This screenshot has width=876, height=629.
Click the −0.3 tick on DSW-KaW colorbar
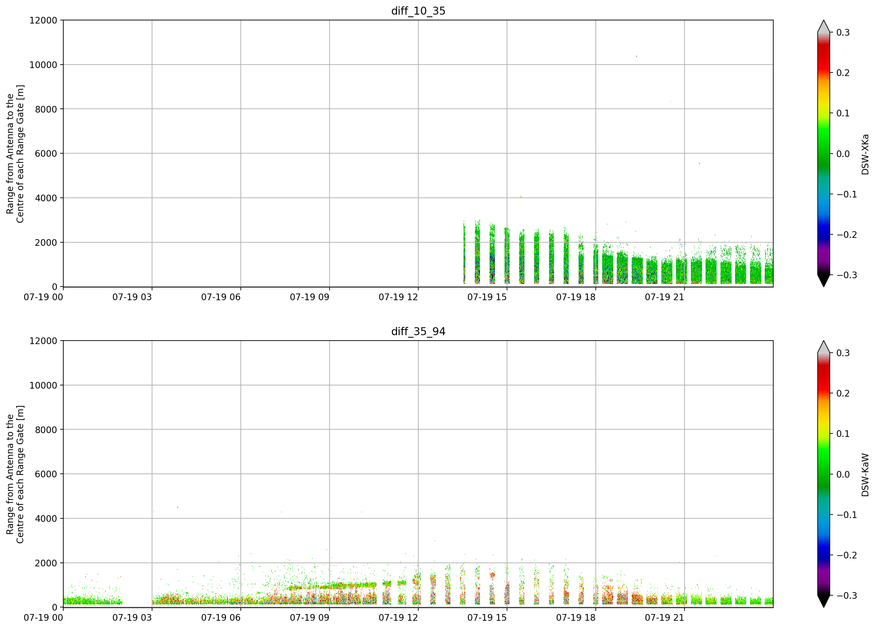(847, 596)
